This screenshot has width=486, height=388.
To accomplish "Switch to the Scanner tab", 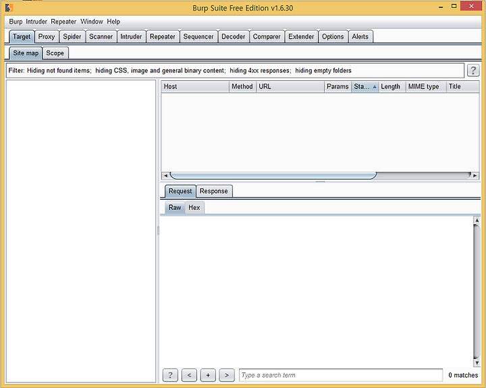I will pyautogui.click(x=101, y=36).
